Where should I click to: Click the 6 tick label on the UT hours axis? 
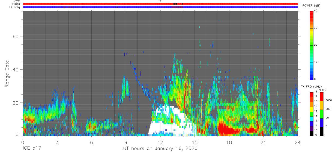point(91,142)
